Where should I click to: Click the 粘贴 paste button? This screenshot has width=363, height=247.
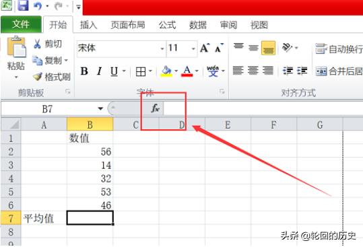[x=16, y=57]
